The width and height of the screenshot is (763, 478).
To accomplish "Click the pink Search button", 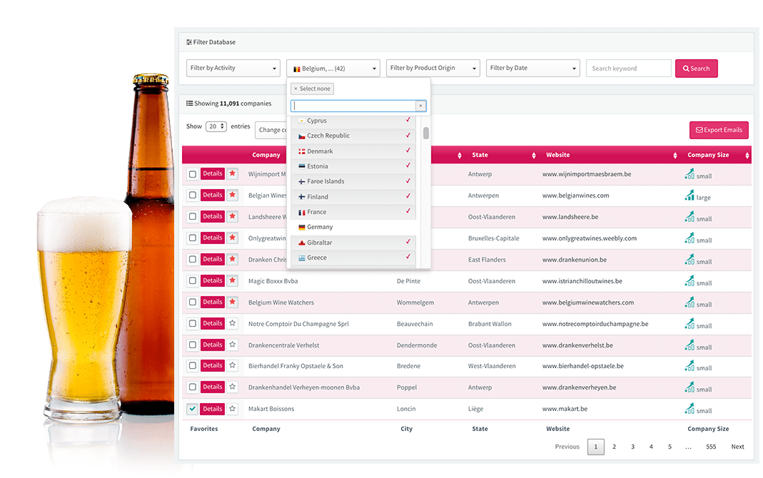I will 696,68.
